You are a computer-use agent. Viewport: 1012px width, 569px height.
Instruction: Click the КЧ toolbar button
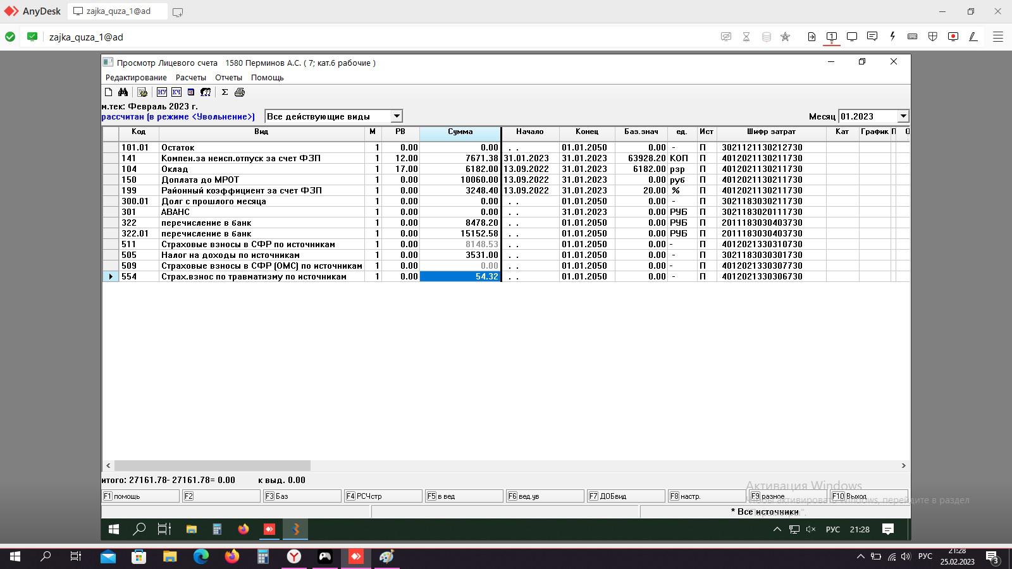click(x=176, y=92)
